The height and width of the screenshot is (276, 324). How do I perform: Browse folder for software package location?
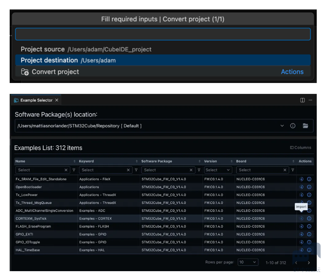[x=305, y=126]
